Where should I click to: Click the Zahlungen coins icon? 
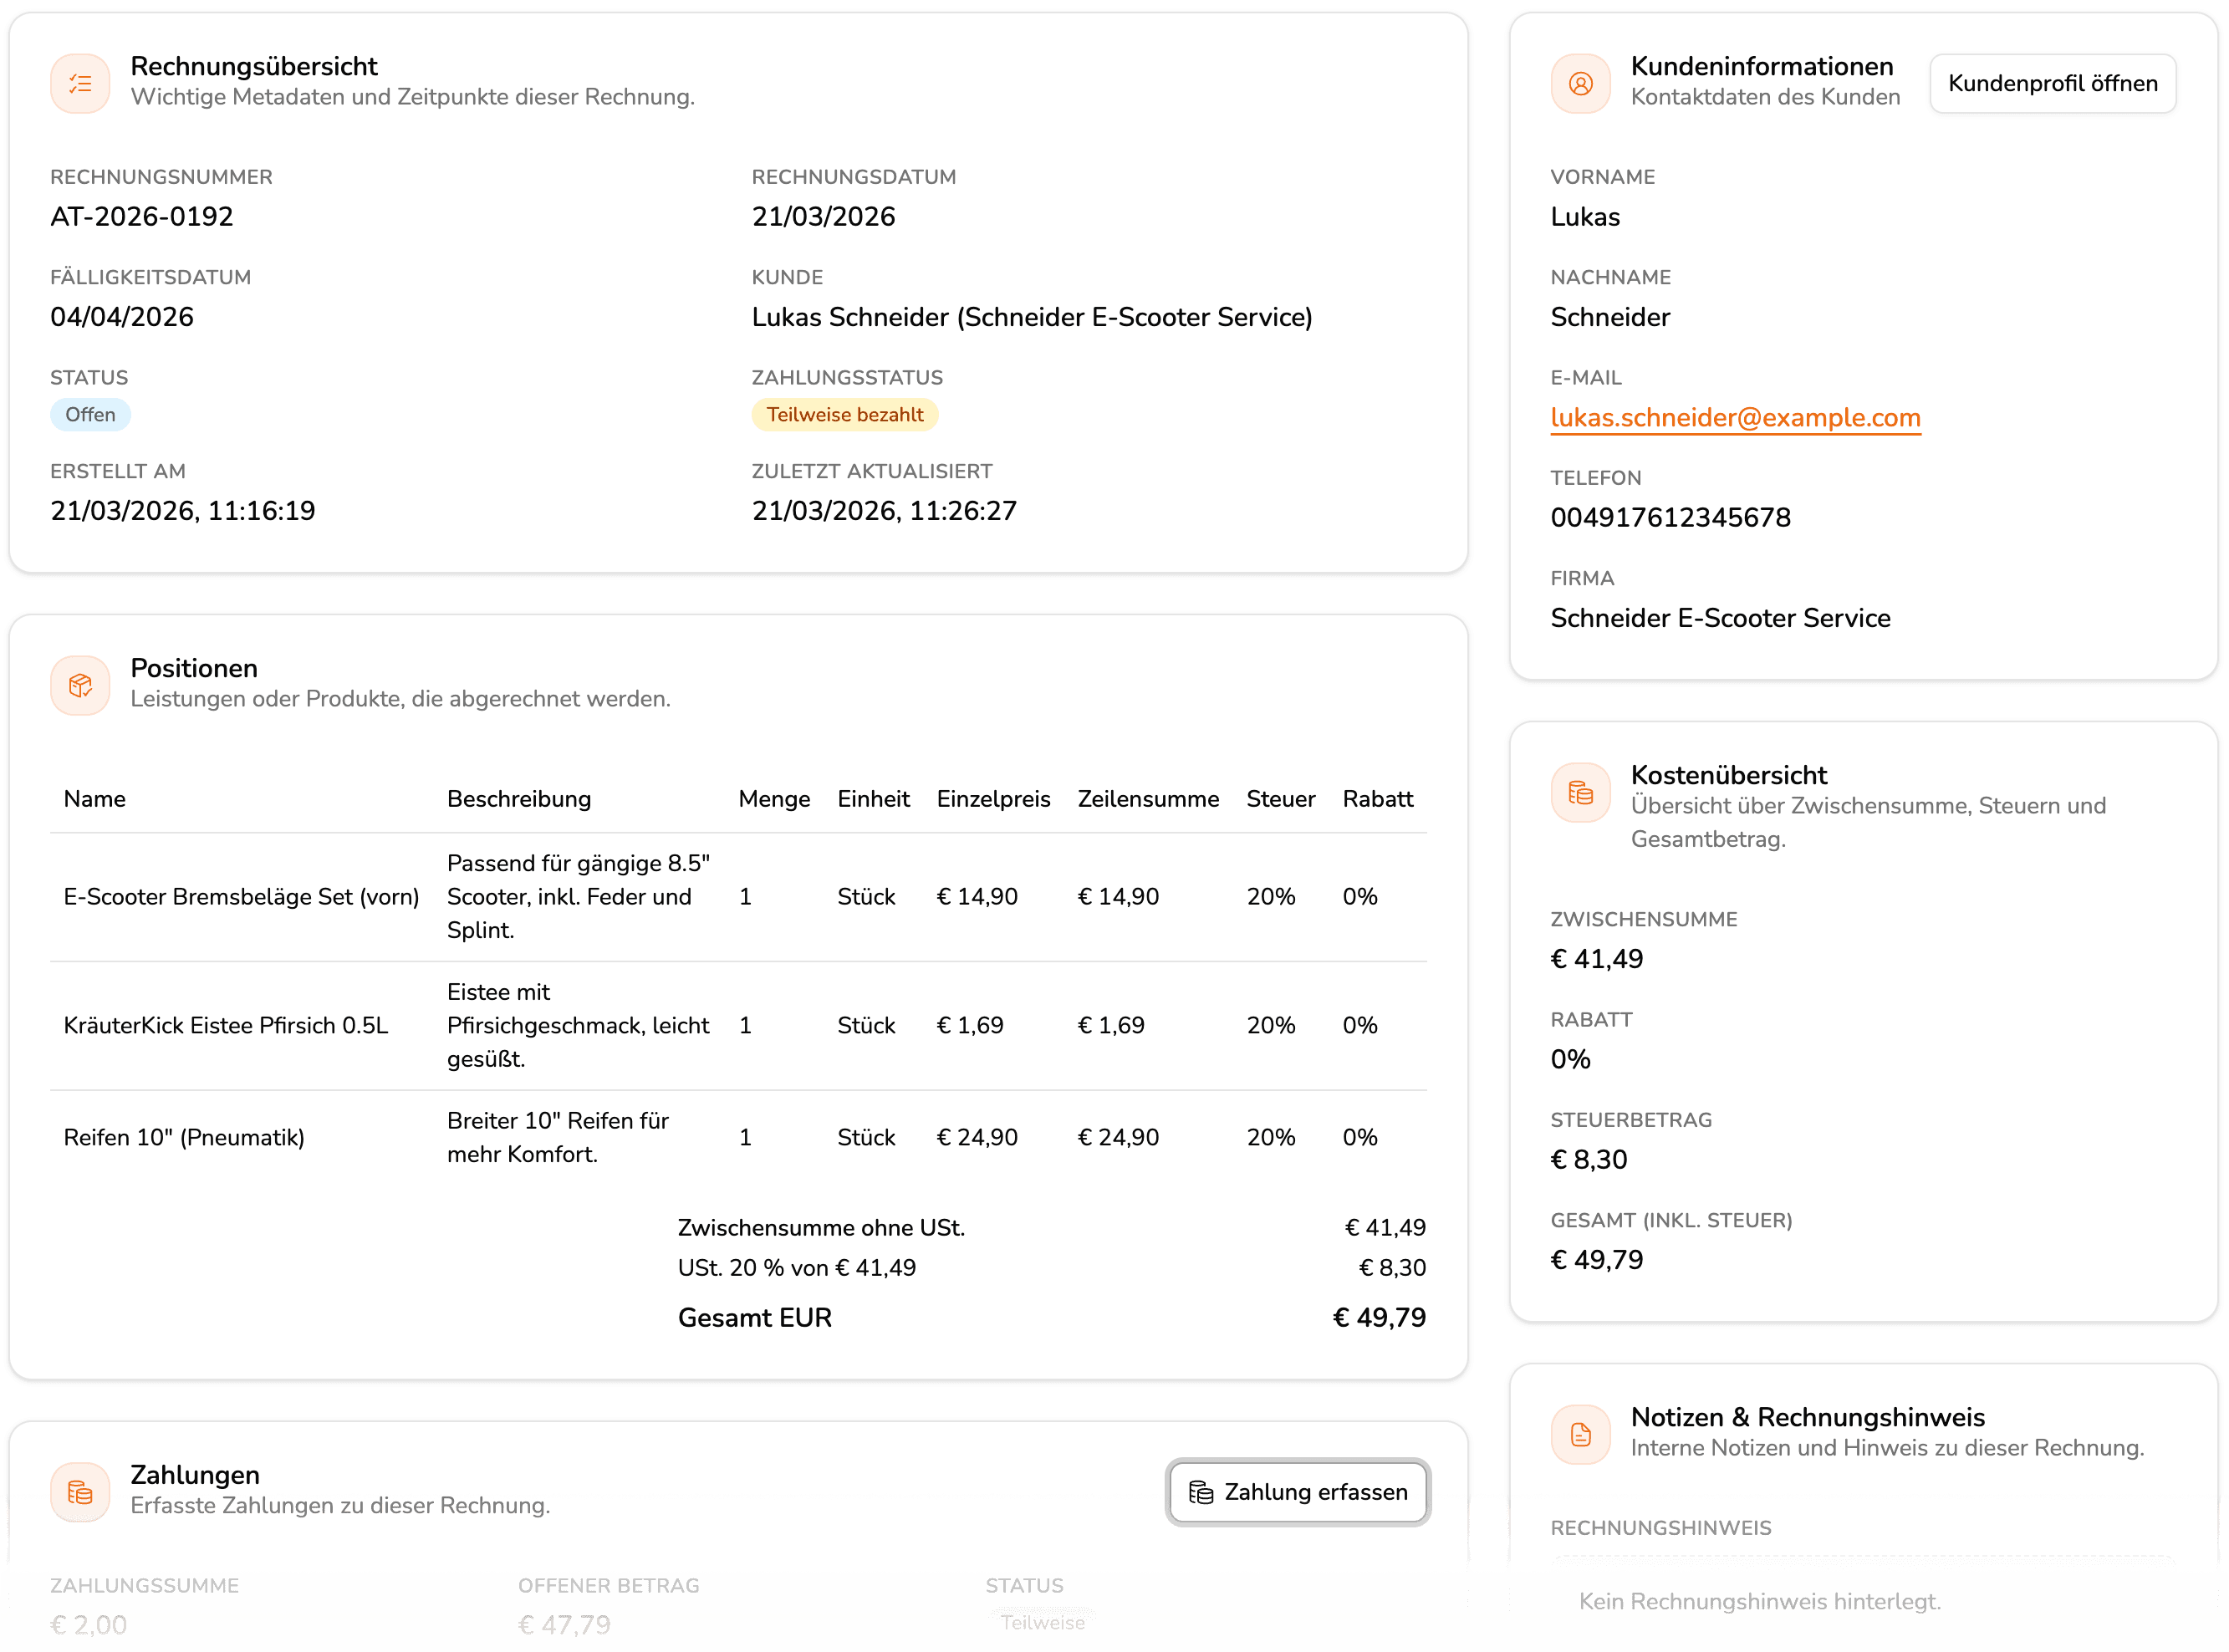tap(80, 1492)
